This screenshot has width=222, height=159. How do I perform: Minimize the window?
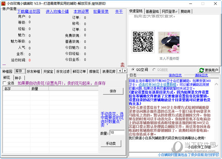191,4
